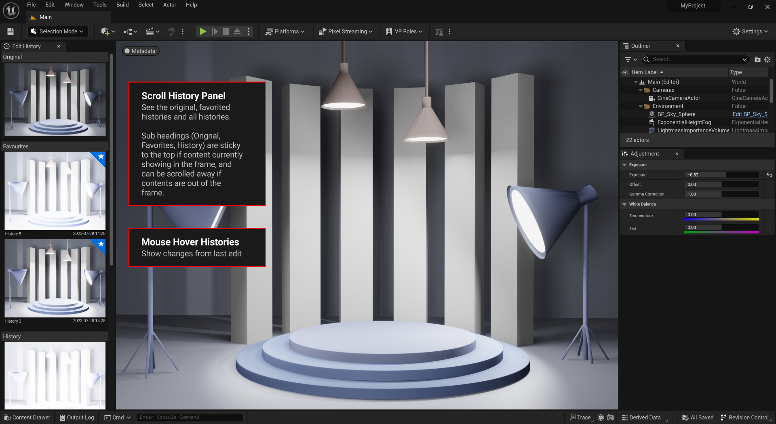Viewport: 776px width, 424px height.
Task: Open the Settings dropdown
Action: tap(750, 31)
